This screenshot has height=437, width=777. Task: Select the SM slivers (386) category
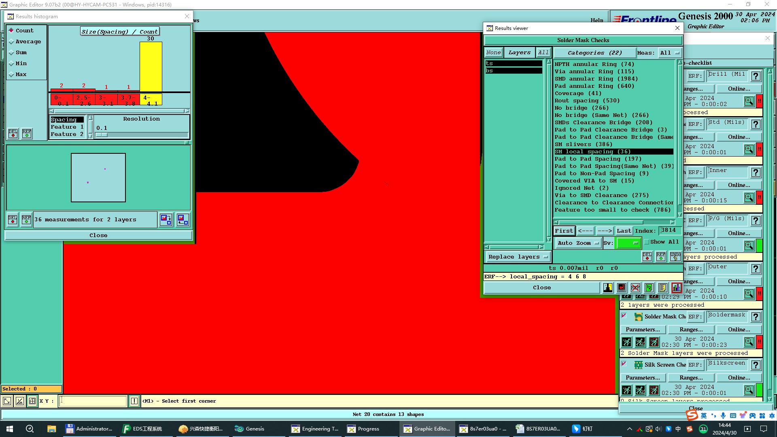pyautogui.click(x=583, y=144)
